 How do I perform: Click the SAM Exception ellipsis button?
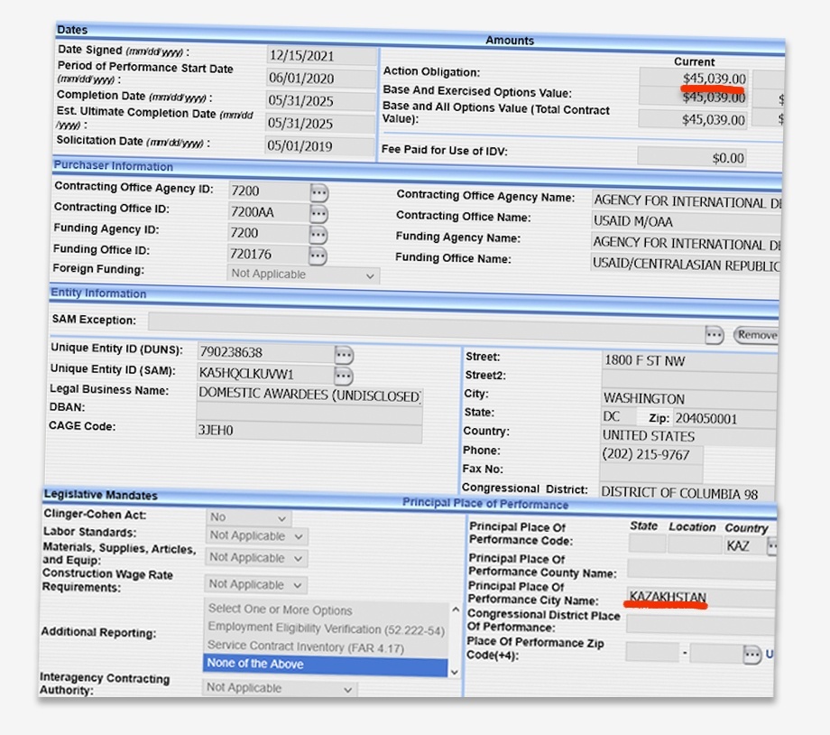715,335
